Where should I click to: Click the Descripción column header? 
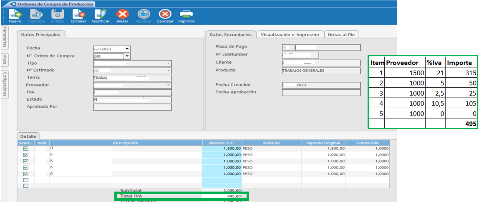tap(126, 143)
